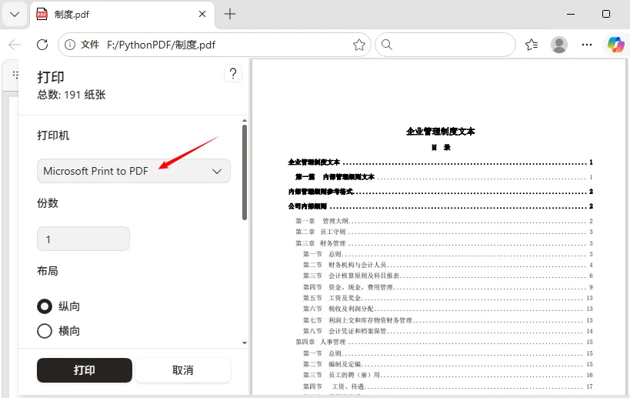630x398 pixels.
Task: Click the 布局 section label
Action: pos(48,271)
